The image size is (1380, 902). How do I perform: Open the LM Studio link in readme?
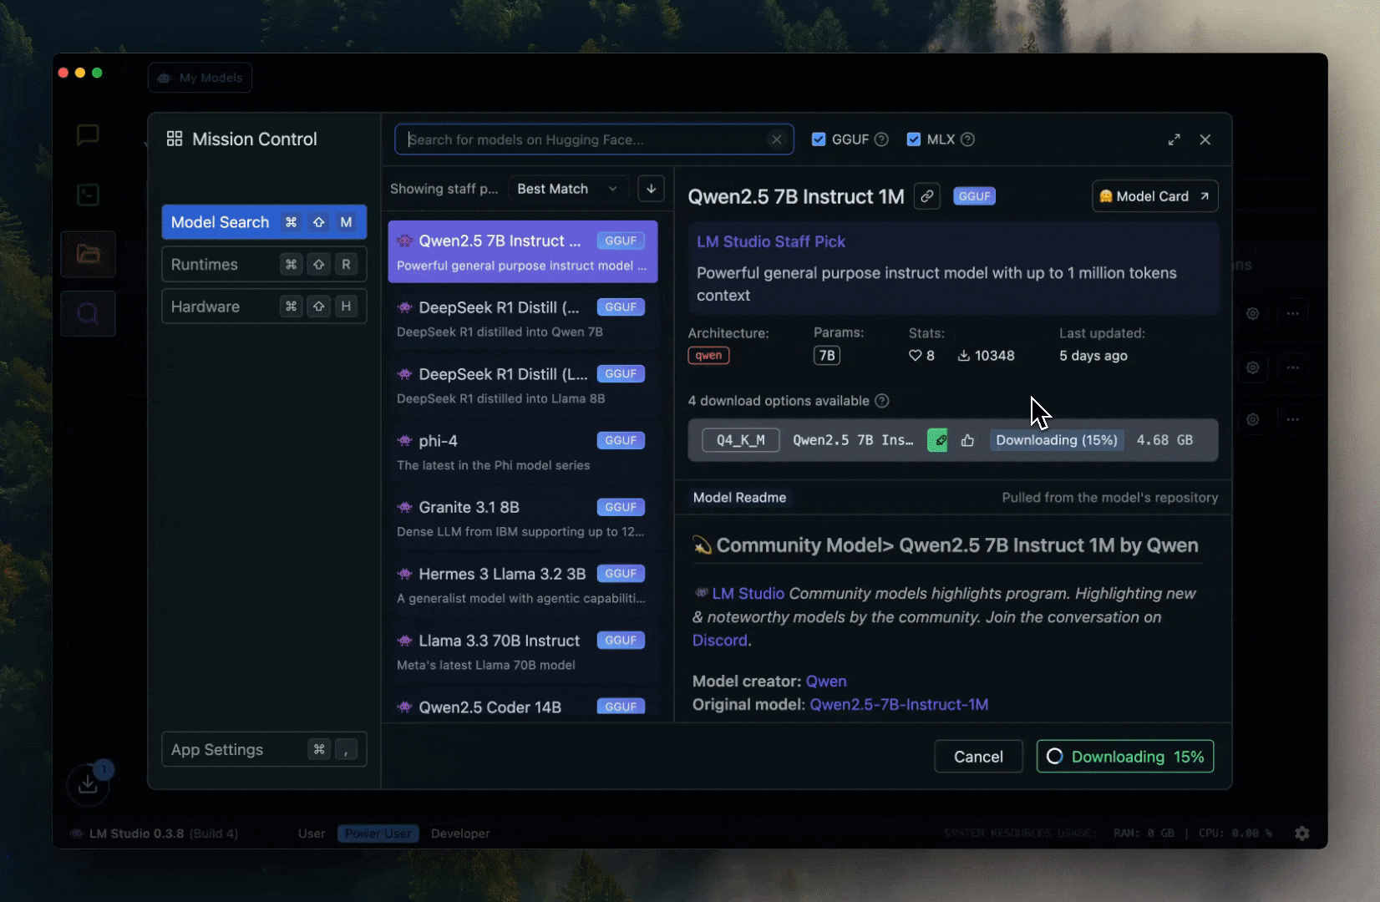(x=748, y=593)
